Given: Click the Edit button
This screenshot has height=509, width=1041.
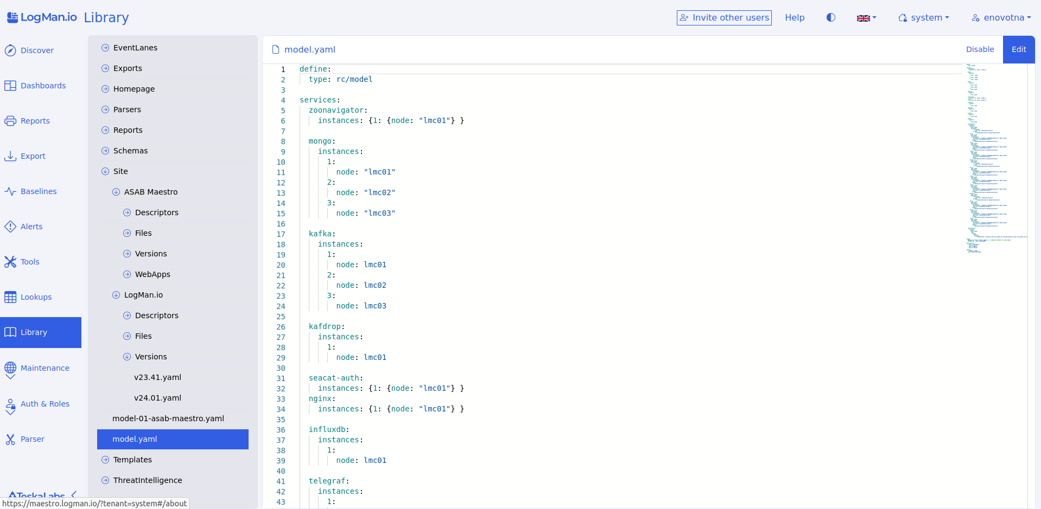Looking at the screenshot, I should coord(1019,49).
